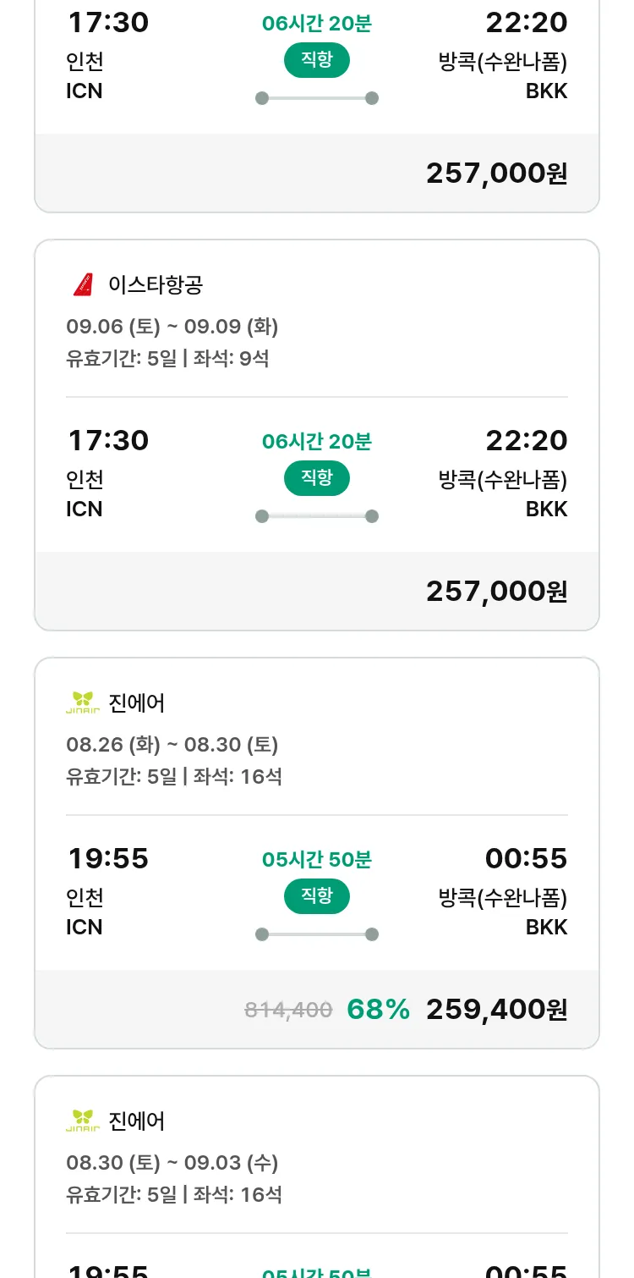Select the 이스타항공 airline name
Screen dimensions: 634x1278
156,285
